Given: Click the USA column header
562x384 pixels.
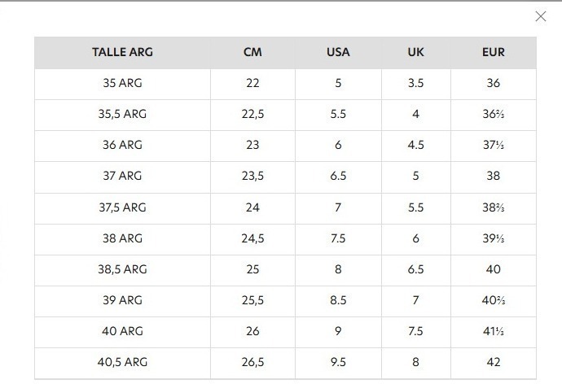Looking at the screenshot, I should 338,52.
